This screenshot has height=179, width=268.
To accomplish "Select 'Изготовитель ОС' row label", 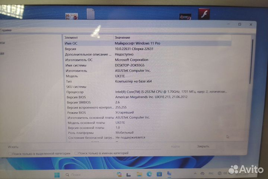I will [79, 60].
